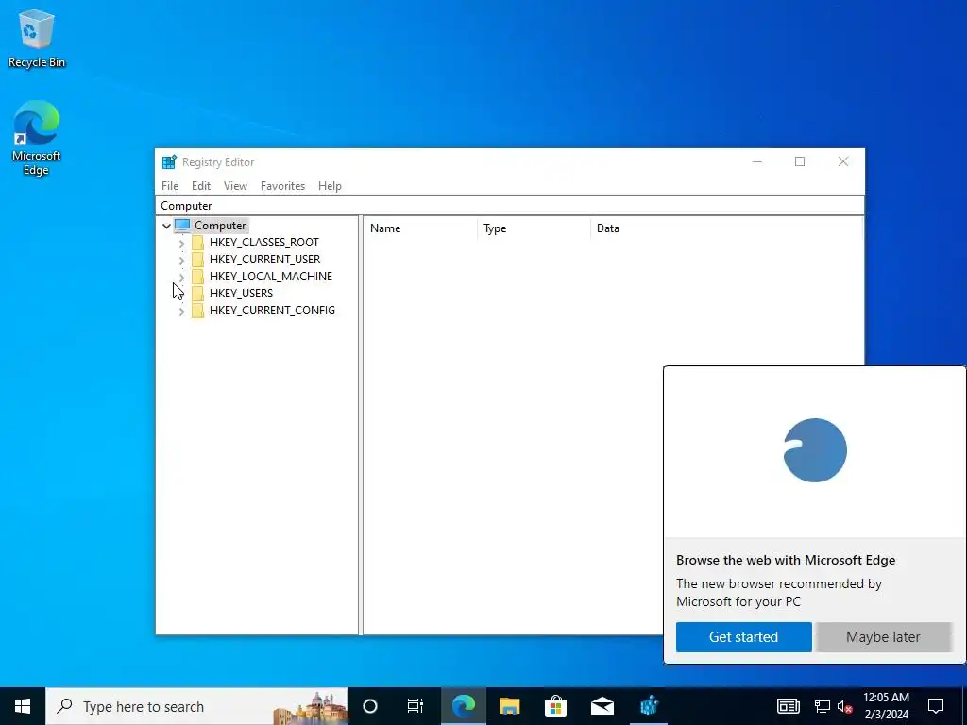The width and height of the screenshot is (967, 725).
Task: Select the Computer label in tree
Action: click(x=220, y=226)
